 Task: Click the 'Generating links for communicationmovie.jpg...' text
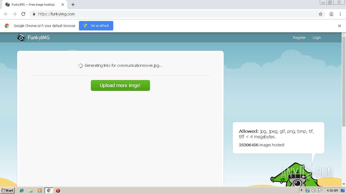click(x=123, y=65)
